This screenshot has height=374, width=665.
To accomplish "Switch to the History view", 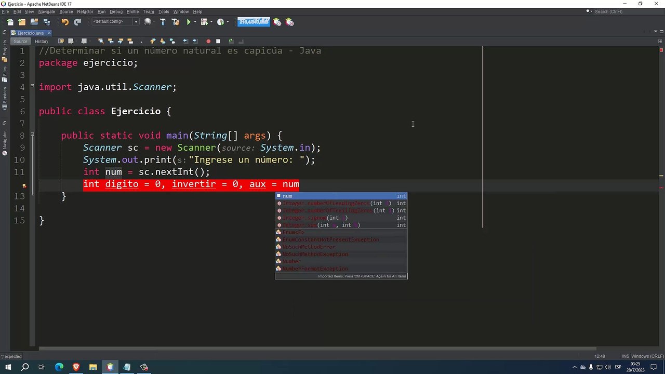I will [42, 41].
